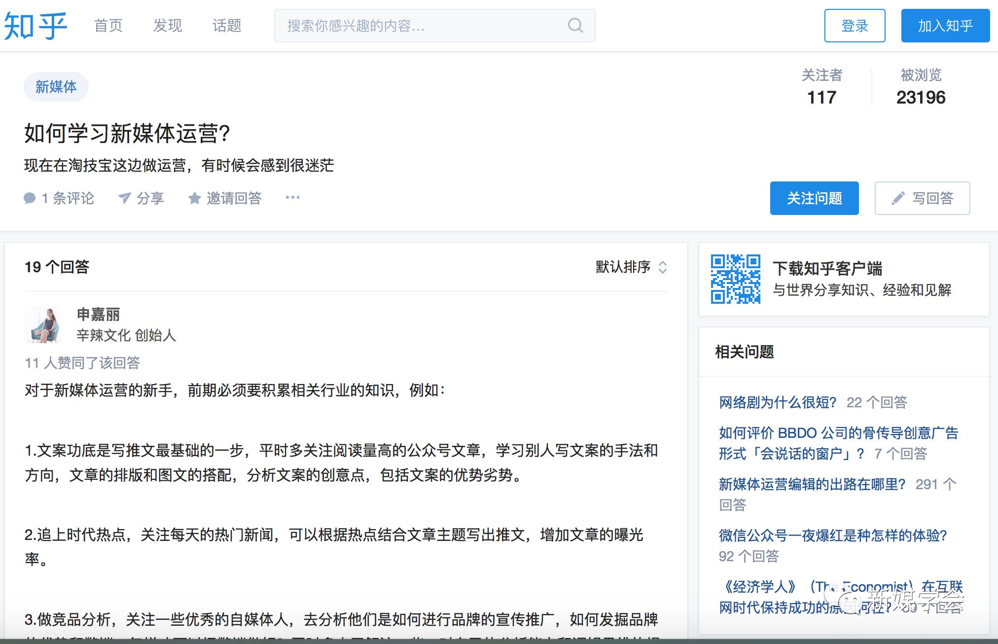Open the 发现 nav item
Image resolution: width=998 pixels, height=644 pixels.
tap(168, 26)
